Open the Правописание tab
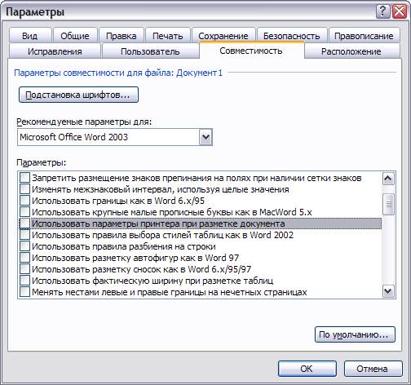 pyautogui.click(x=364, y=36)
